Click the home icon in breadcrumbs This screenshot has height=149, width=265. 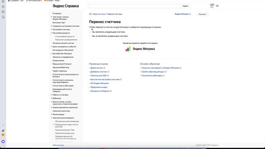click(90, 14)
